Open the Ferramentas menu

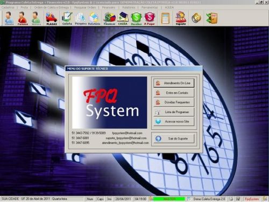click(x=150, y=8)
